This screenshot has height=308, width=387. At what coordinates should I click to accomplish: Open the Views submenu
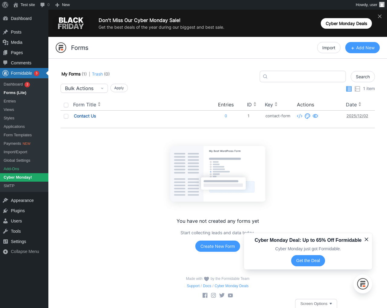coord(24,110)
